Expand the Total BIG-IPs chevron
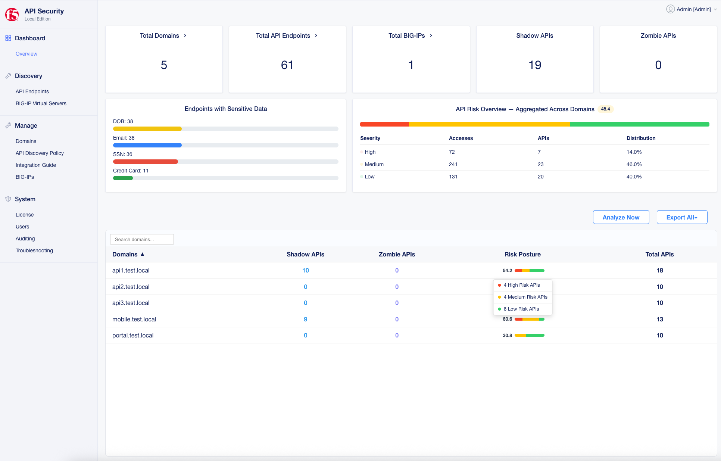 [431, 35]
